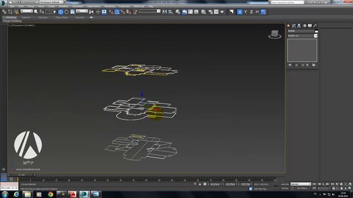Activate the Select and Scale tool

(x=72, y=12)
